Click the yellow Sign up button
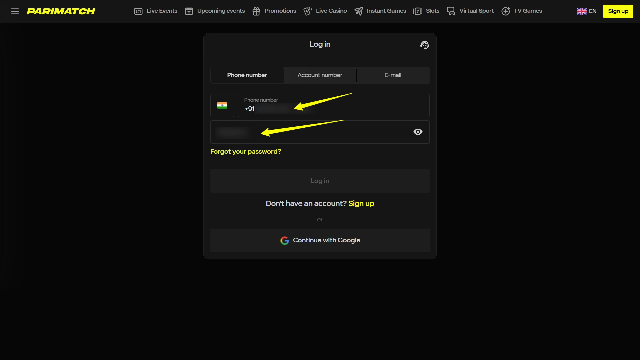640x360 pixels. pyautogui.click(x=618, y=11)
